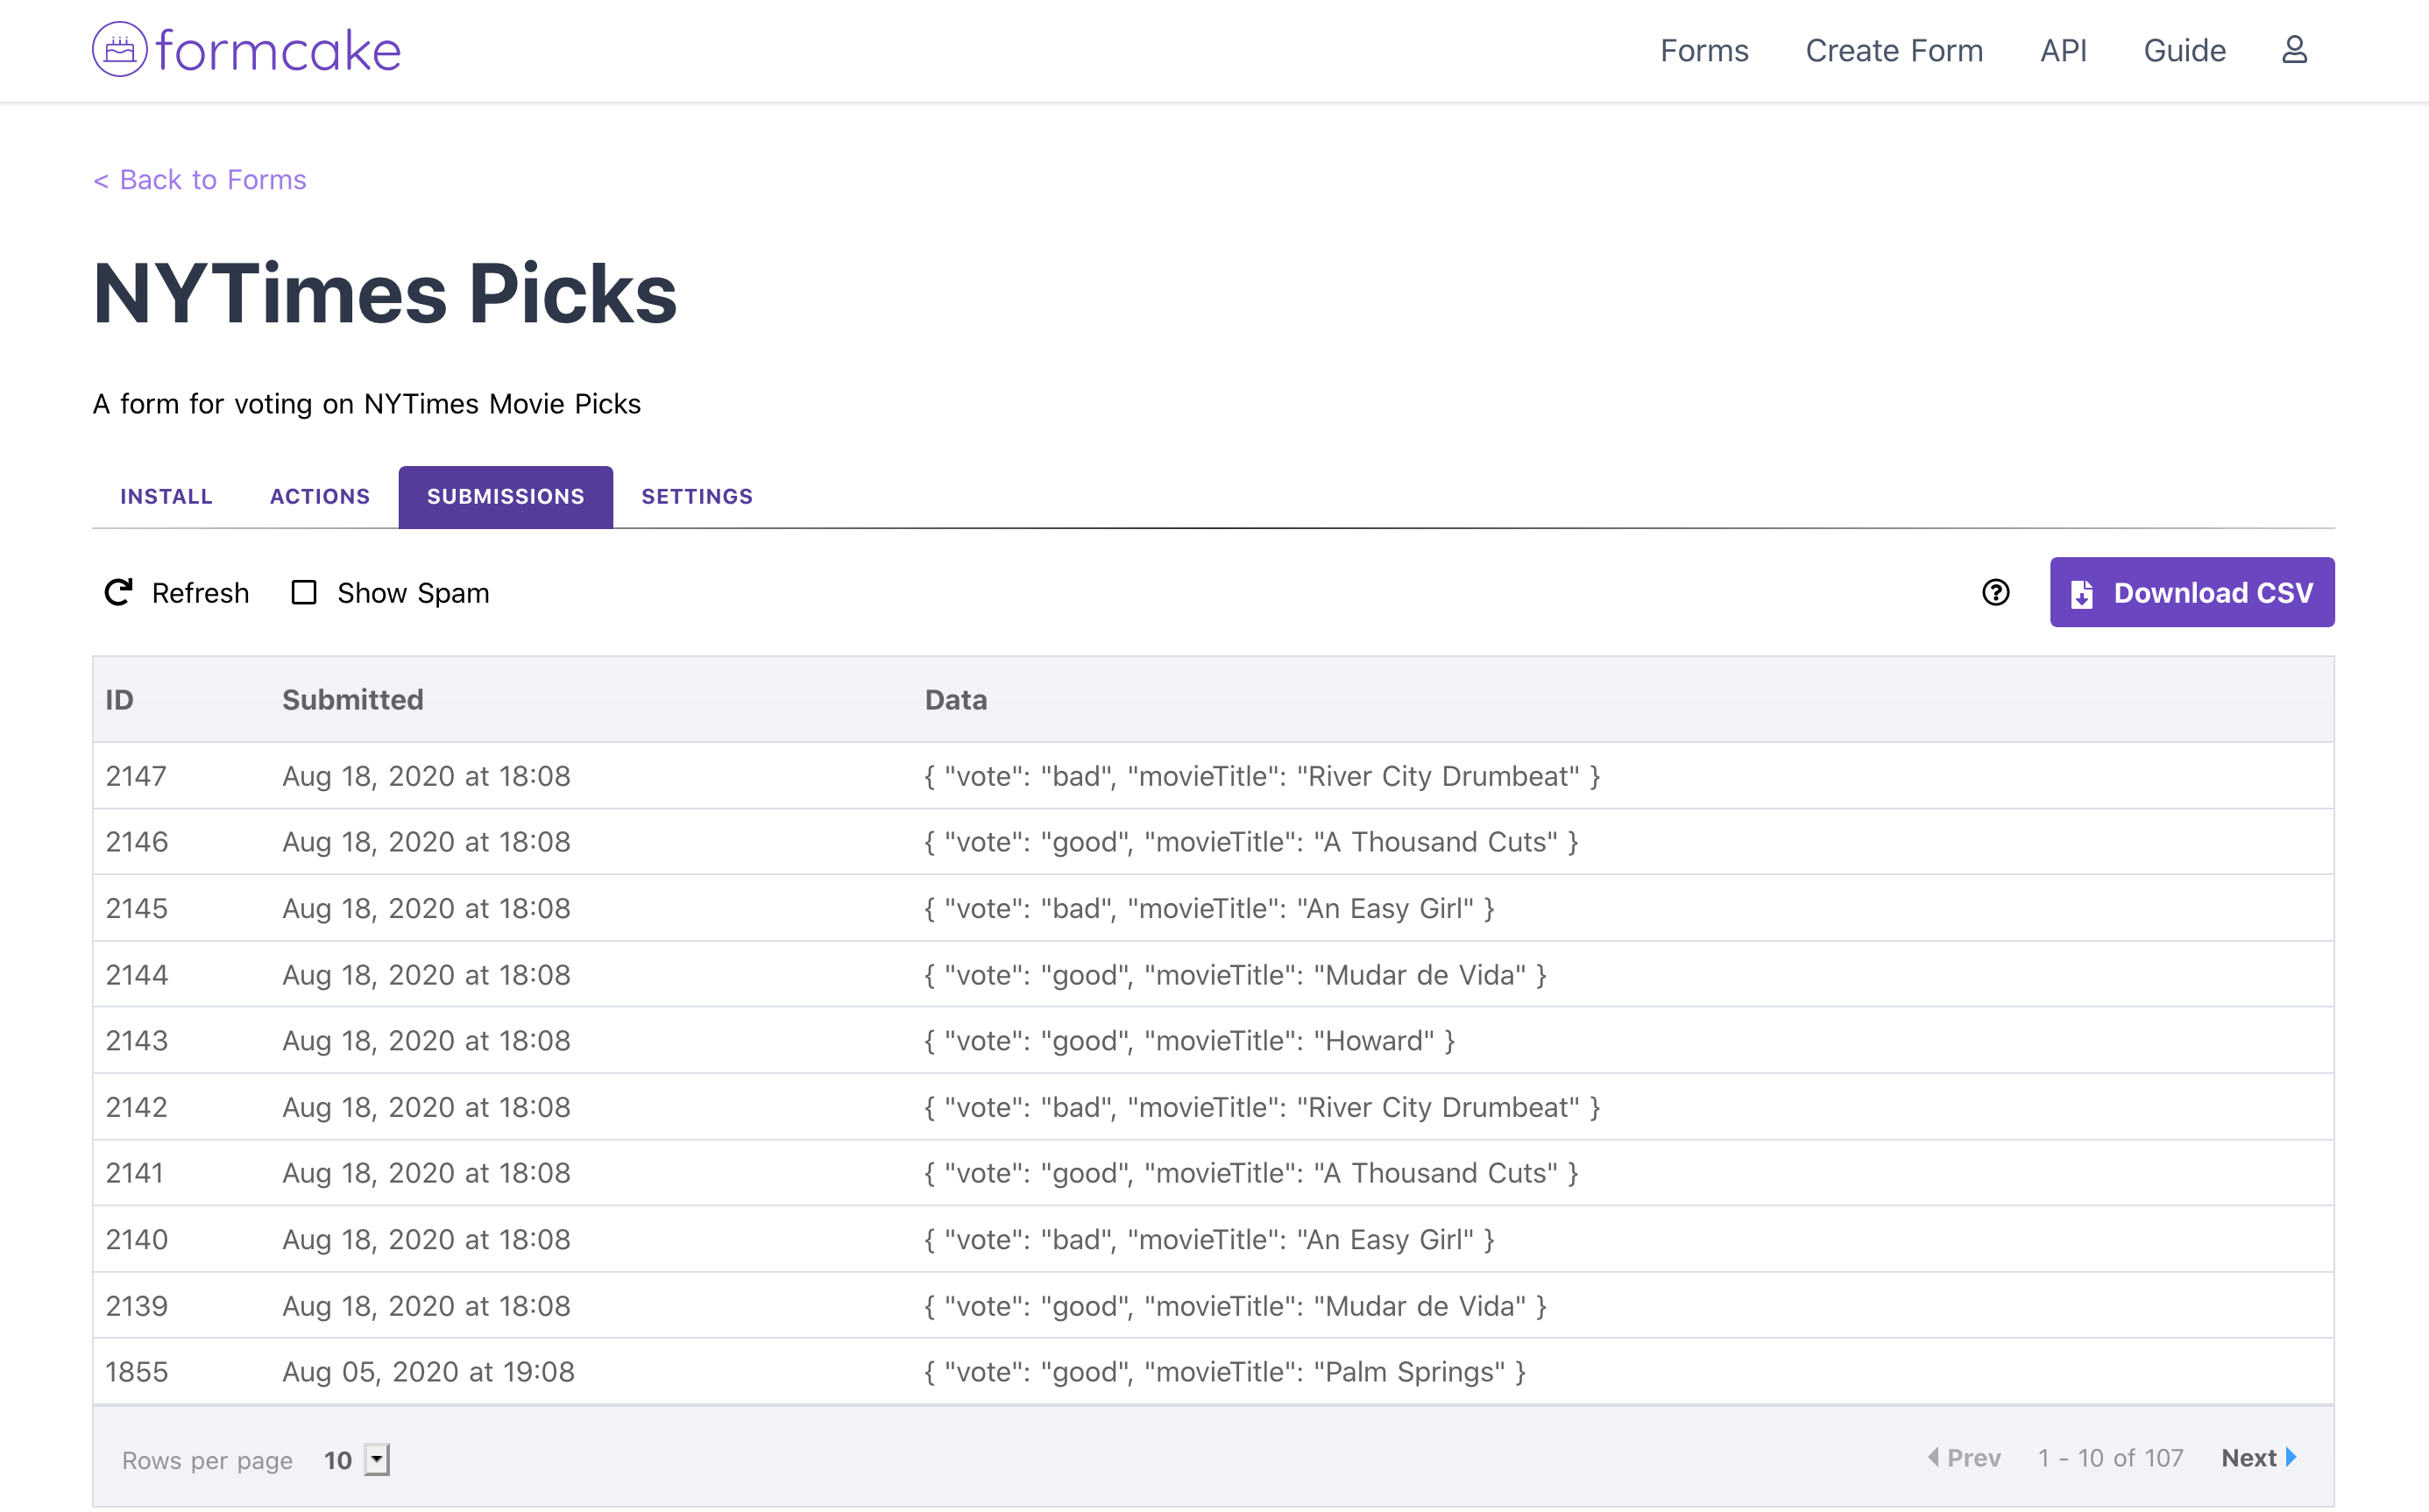The image size is (2429, 1512).
Task: Click the ID column header
Action: point(119,700)
